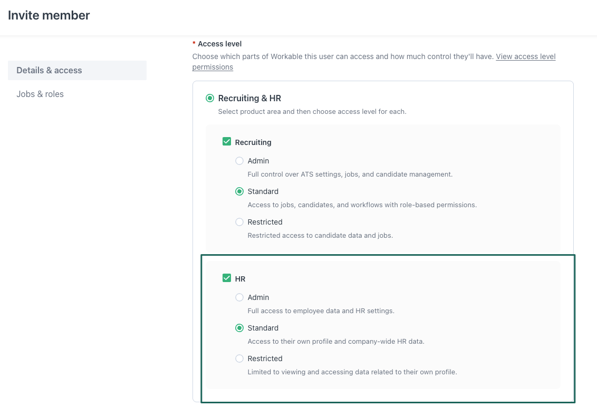
Task: Click the 'Limited to viewing and accessing data' description
Action: [x=352, y=372]
